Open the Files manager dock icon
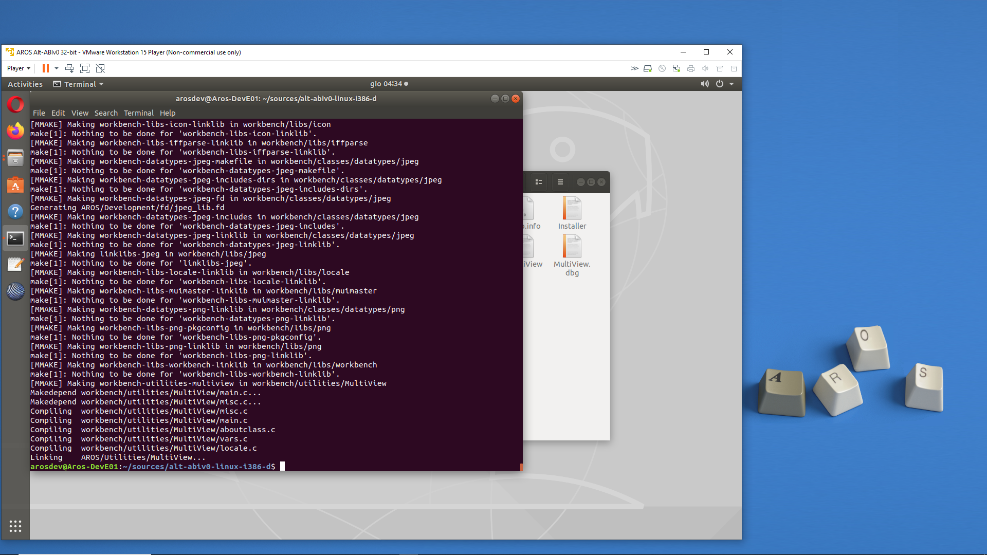987x555 pixels. (x=15, y=158)
